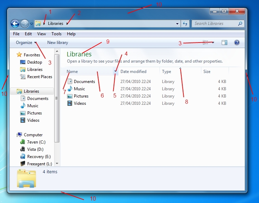Screen dimensions: 259x203
Task: Select Computer in the navigation pane
Action: coord(33,135)
